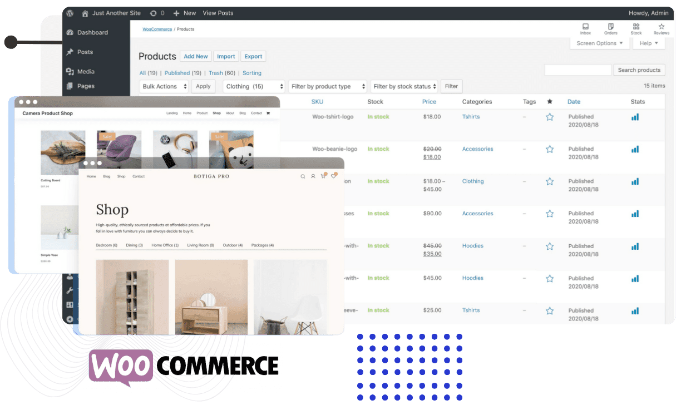Viewport: 686px width, 405px height.
Task: Select the Outdoor (4) category tab
Action: 233,245
